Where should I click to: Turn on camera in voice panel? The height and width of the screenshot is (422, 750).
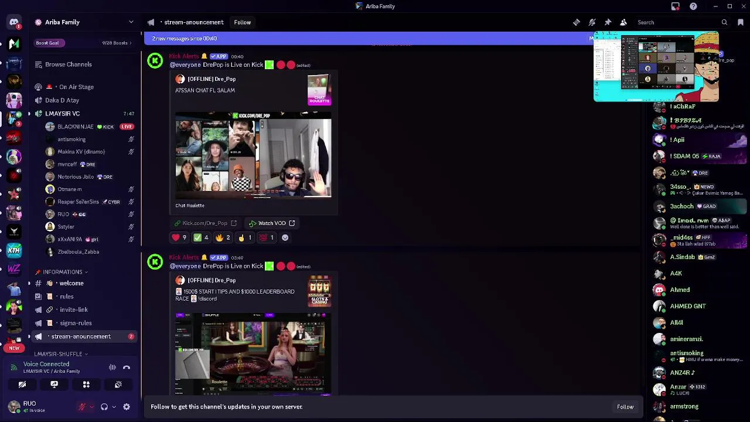click(x=22, y=384)
